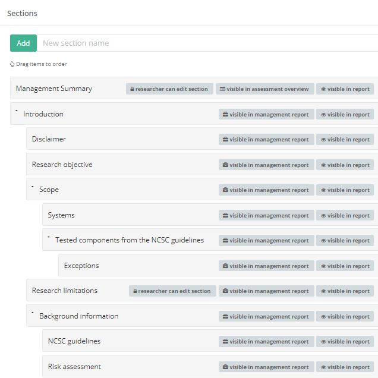Toggle researcher can edit section on Research limitations
378x378 pixels.
pyautogui.click(x=172, y=291)
